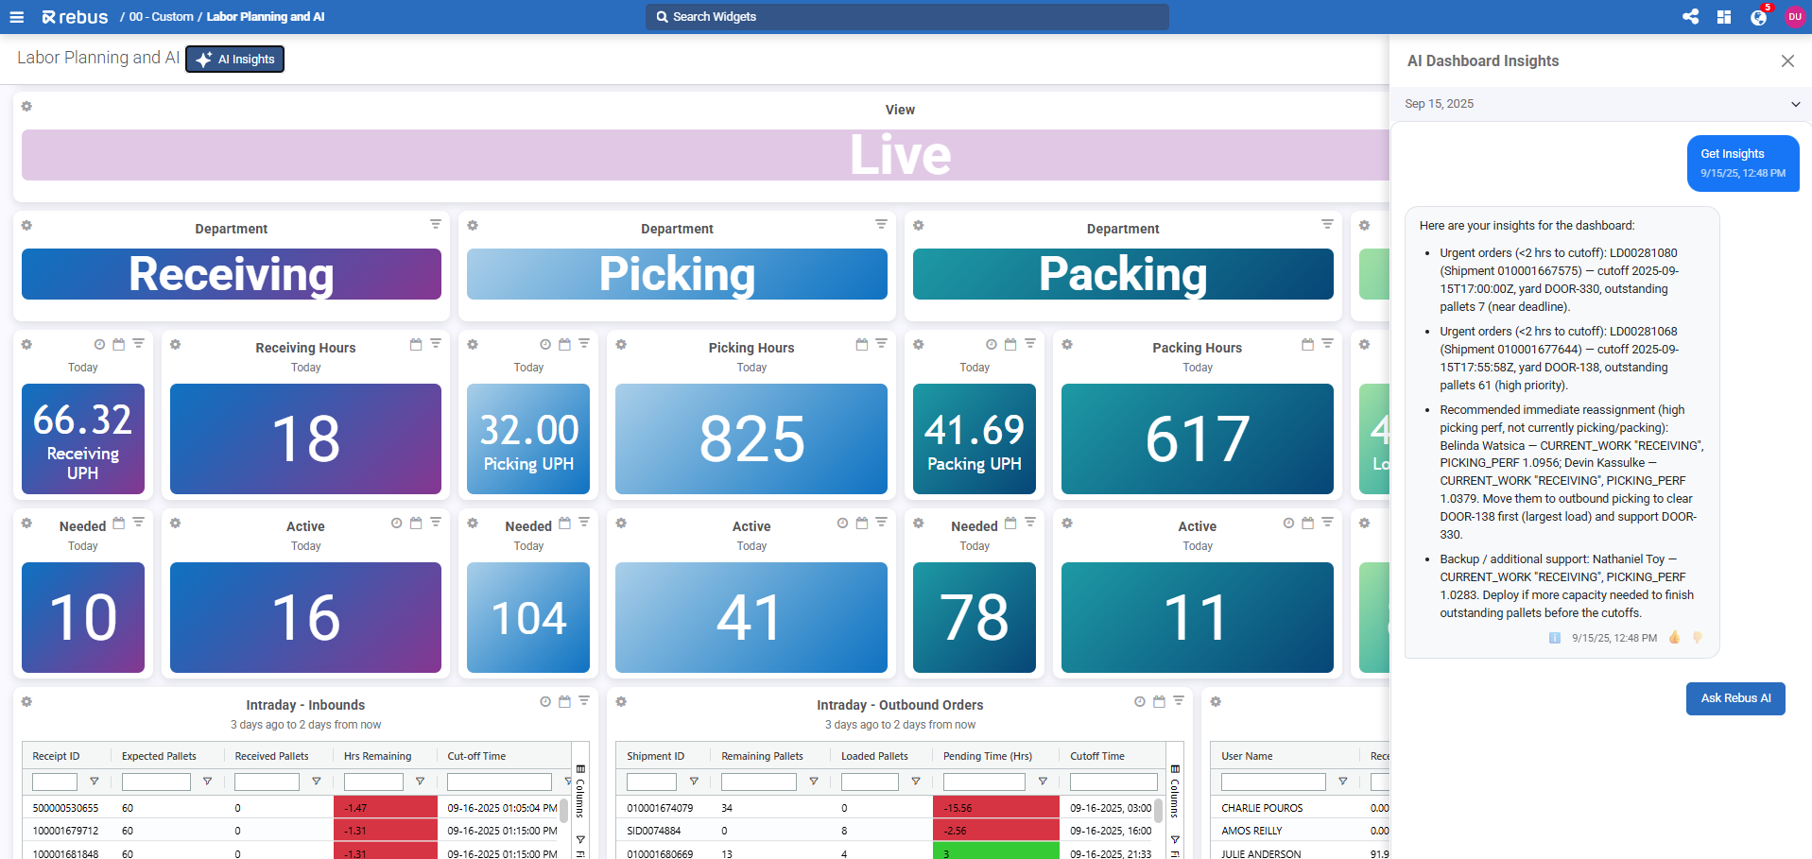
Task: Click the Search Widgets input field
Action: 907,17
